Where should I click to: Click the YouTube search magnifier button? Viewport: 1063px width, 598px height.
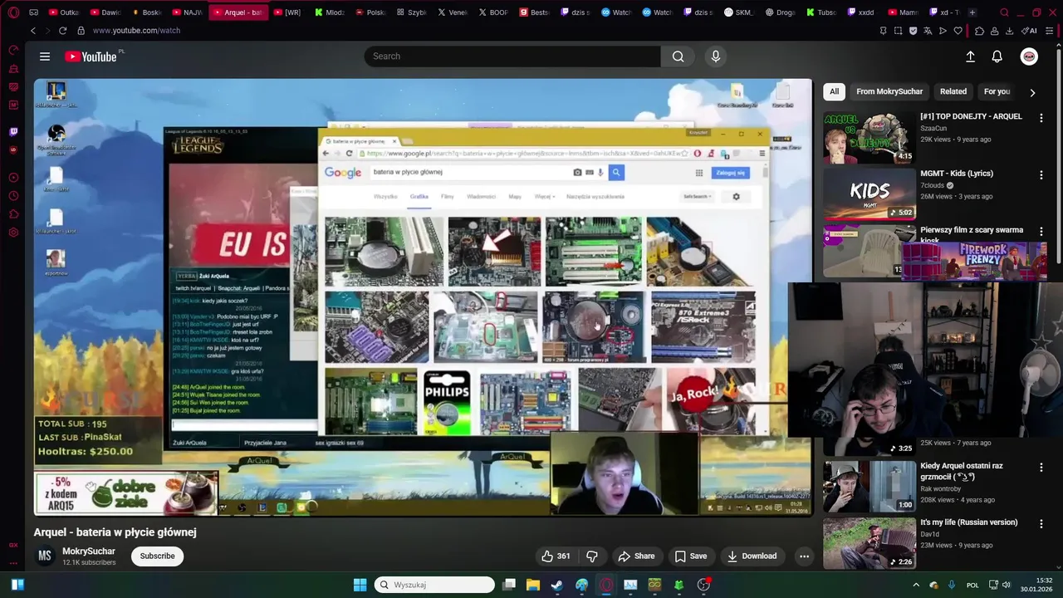[678, 56]
